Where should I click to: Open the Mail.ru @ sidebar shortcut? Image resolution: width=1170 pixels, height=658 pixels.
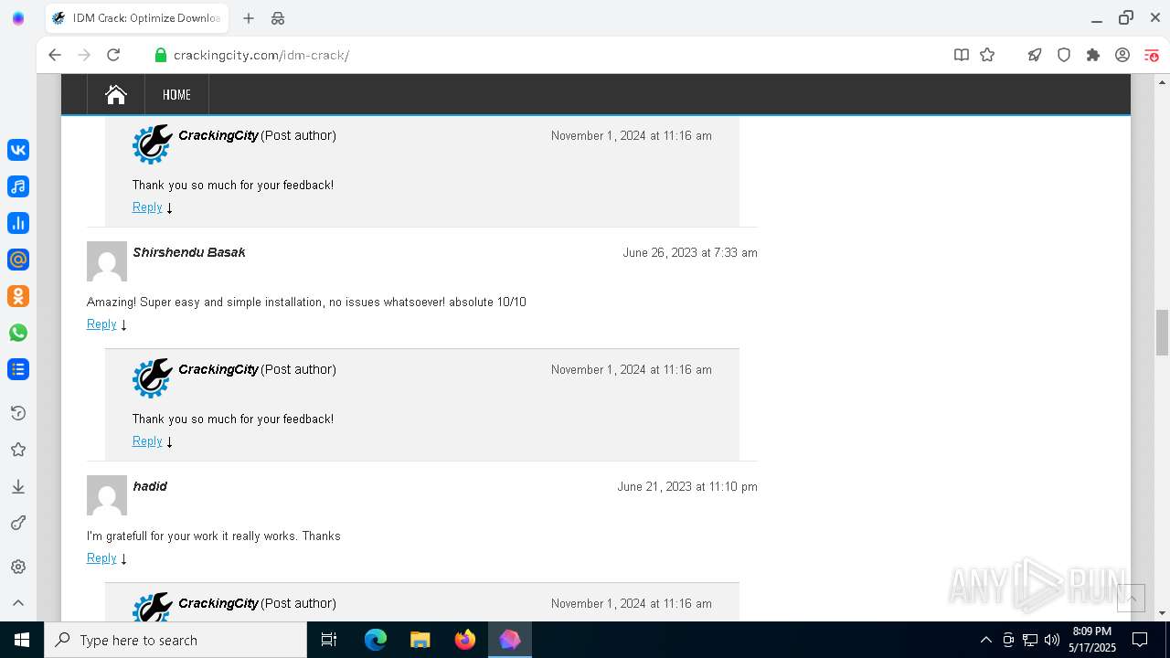pyautogui.click(x=18, y=260)
